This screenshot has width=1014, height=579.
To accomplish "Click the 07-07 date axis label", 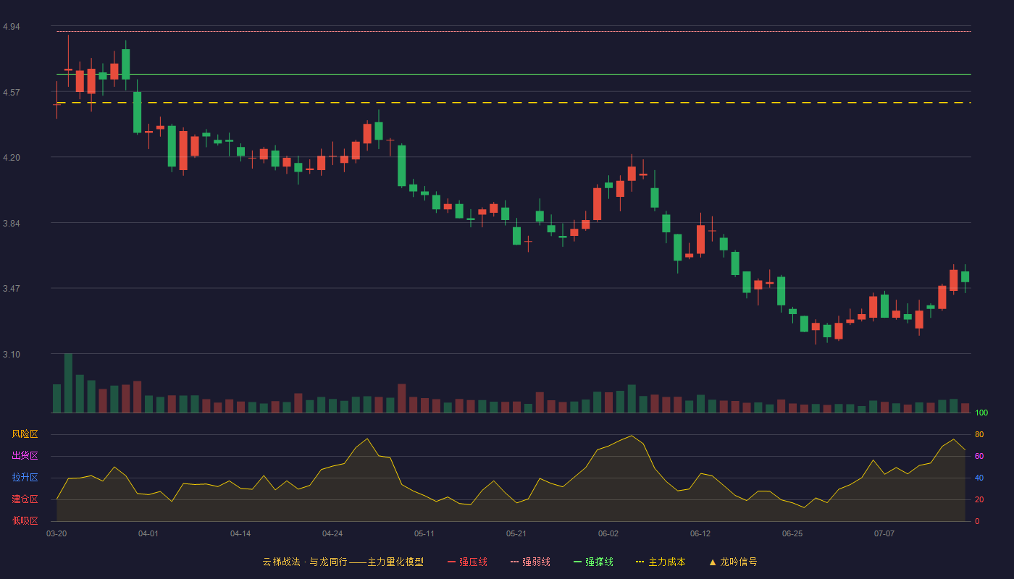I will pyautogui.click(x=884, y=533).
